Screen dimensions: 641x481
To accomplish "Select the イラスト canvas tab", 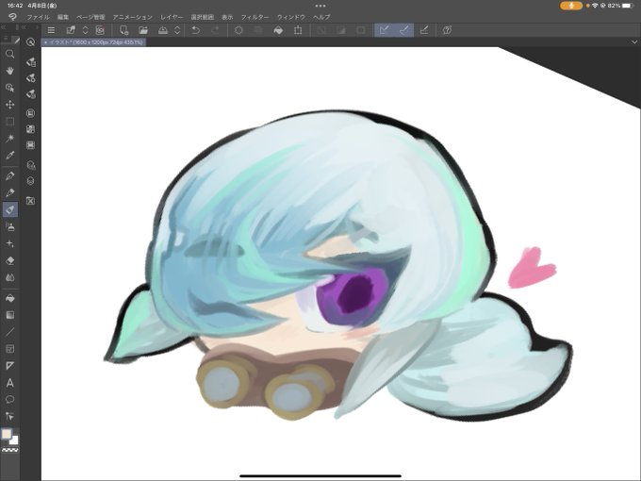I will [x=93, y=42].
